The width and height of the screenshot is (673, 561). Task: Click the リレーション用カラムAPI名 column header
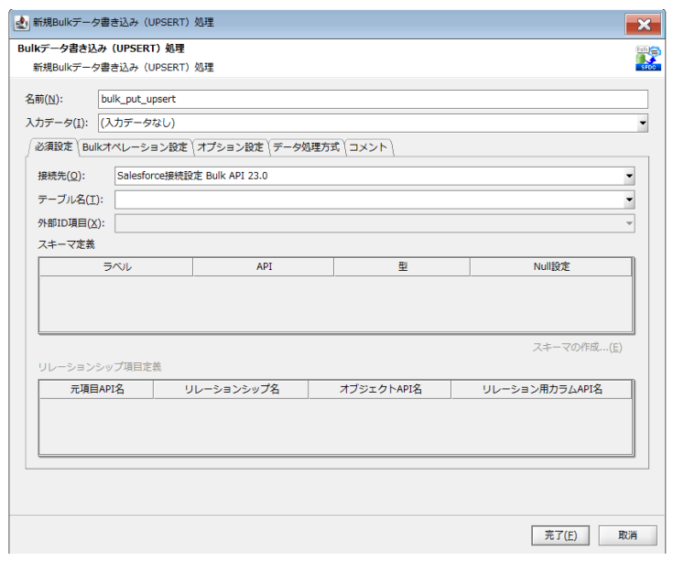click(542, 389)
